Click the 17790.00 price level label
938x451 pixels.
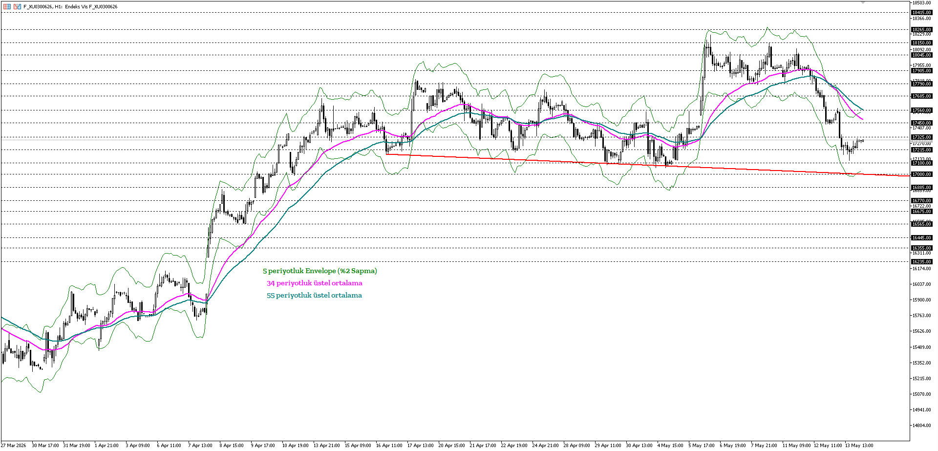click(x=921, y=84)
